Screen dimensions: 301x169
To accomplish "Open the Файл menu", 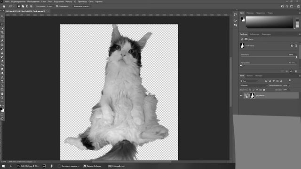I will pos(8,1).
